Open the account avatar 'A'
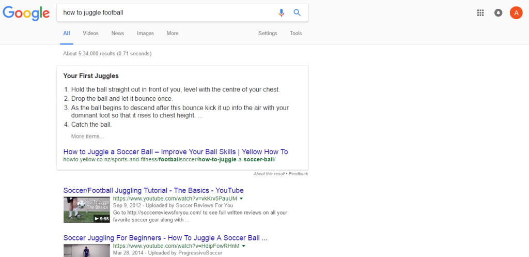 click(x=516, y=13)
